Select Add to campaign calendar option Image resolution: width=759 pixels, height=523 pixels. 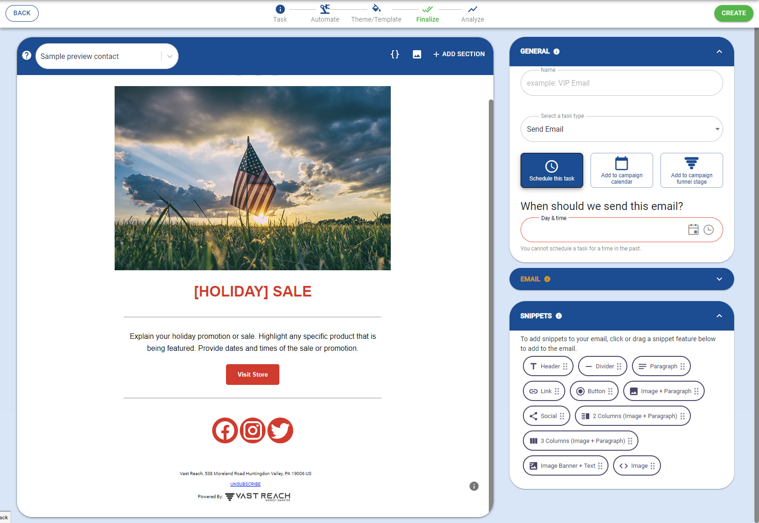(x=622, y=170)
